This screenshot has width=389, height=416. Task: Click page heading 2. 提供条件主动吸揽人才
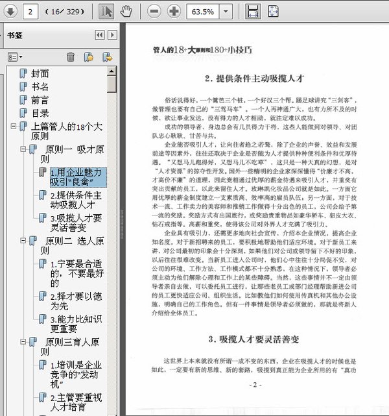254,79
